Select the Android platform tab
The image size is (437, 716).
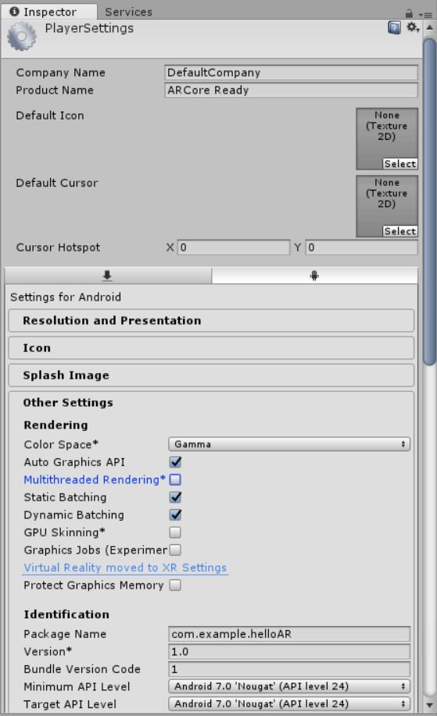(x=314, y=276)
